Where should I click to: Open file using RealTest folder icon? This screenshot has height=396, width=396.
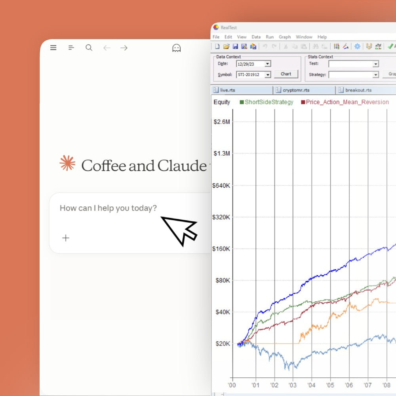point(226,46)
